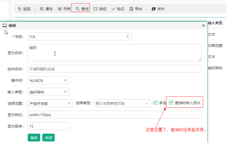Image resolution: width=226 pixels, height=143 pixels.
Task: Clear the 选择范围 产品开发部 value
Action: pyautogui.click(x=69, y=103)
